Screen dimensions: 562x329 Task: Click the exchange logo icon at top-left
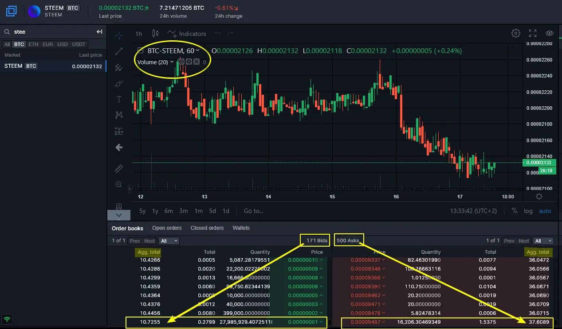11,11
